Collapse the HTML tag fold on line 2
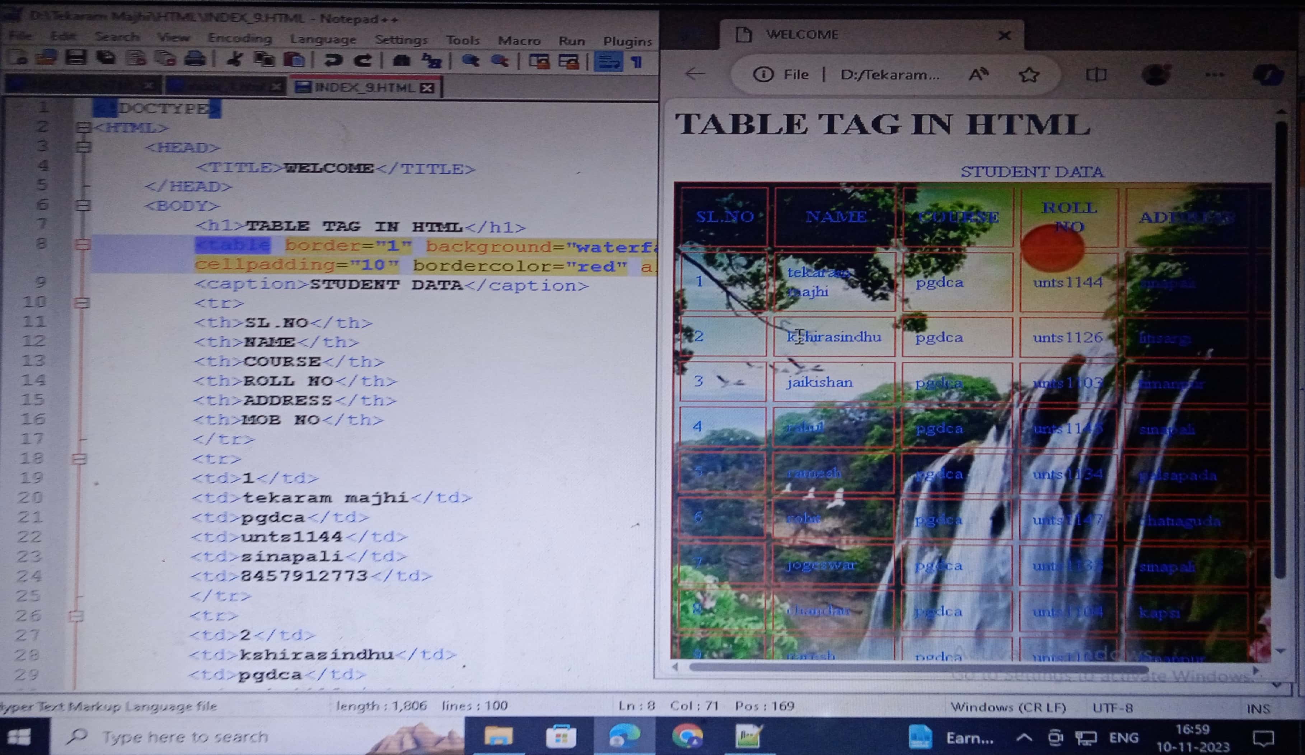The image size is (1305, 755). [83, 127]
